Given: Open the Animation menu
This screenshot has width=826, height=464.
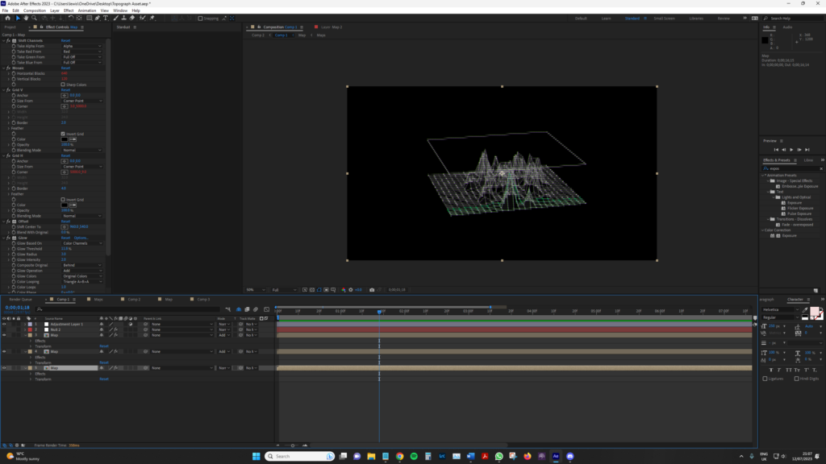Looking at the screenshot, I should point(87,10).
